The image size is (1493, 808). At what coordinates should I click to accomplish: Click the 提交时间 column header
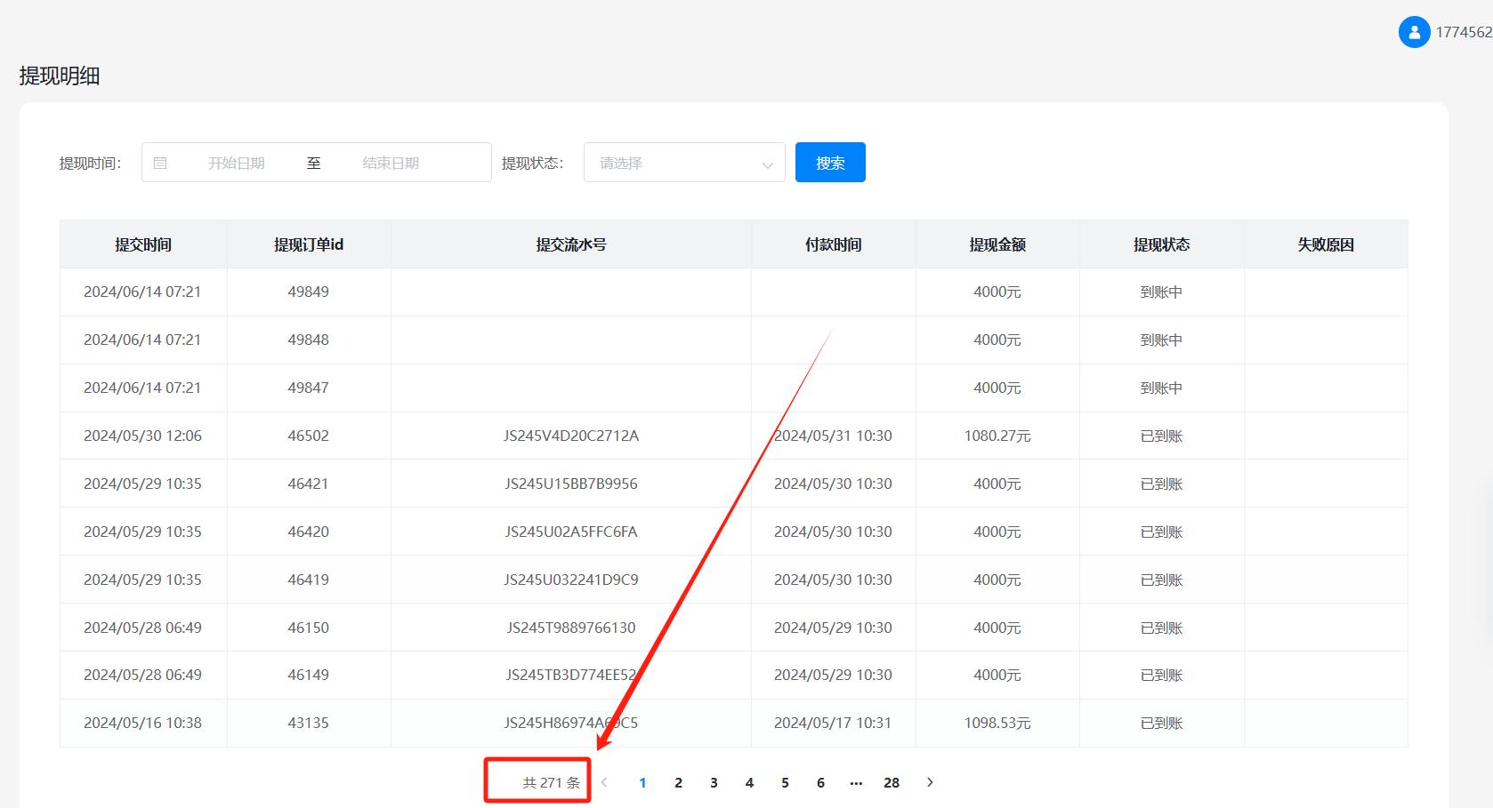point(142,244)
